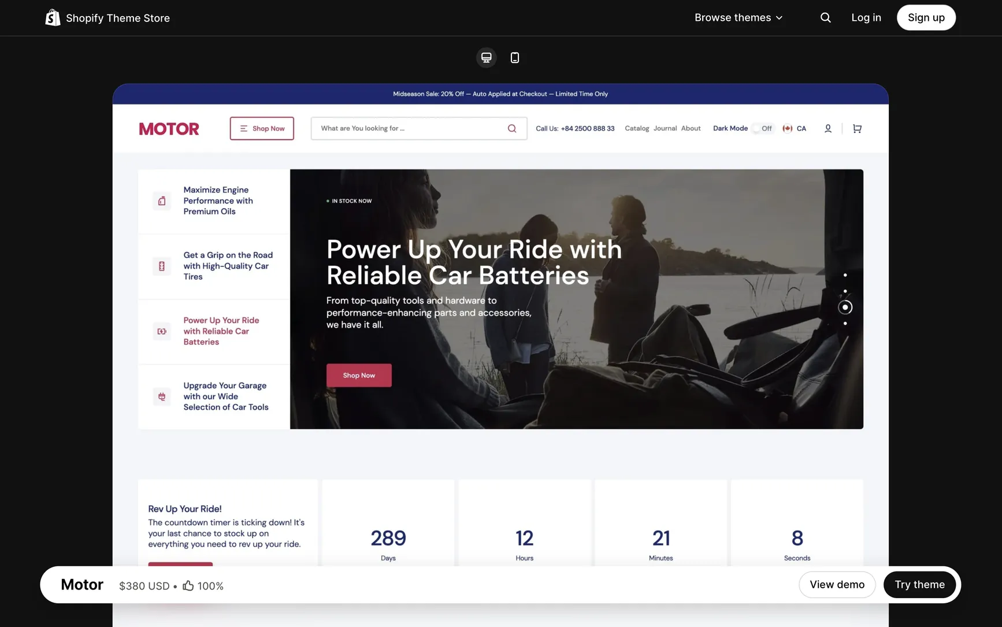
Task: Click the outlined Shop Now header button
Action: pos(262,128)
